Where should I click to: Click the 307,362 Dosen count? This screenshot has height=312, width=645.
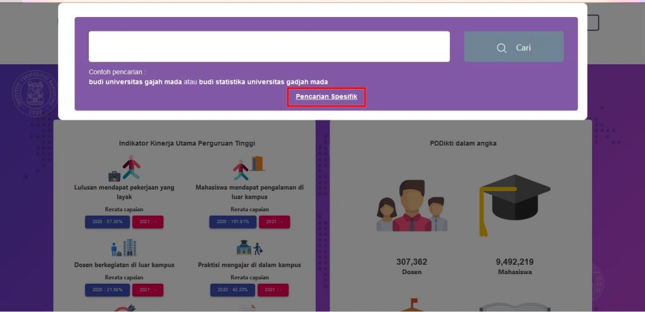[412, 262]
